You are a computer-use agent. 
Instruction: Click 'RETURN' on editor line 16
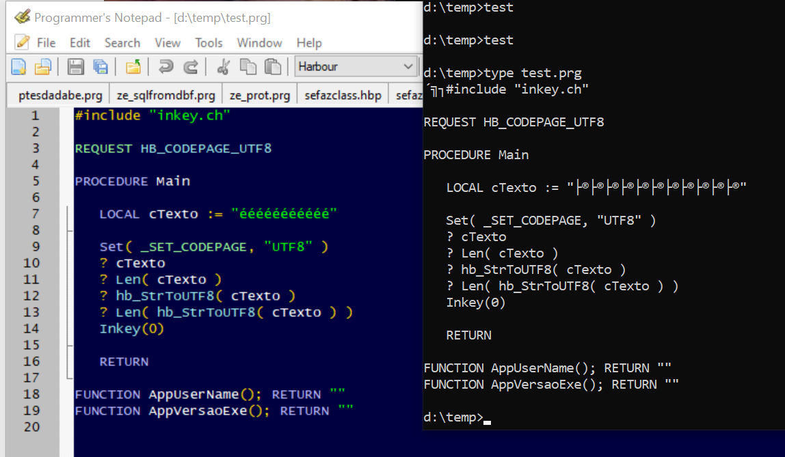click(124, 361)
